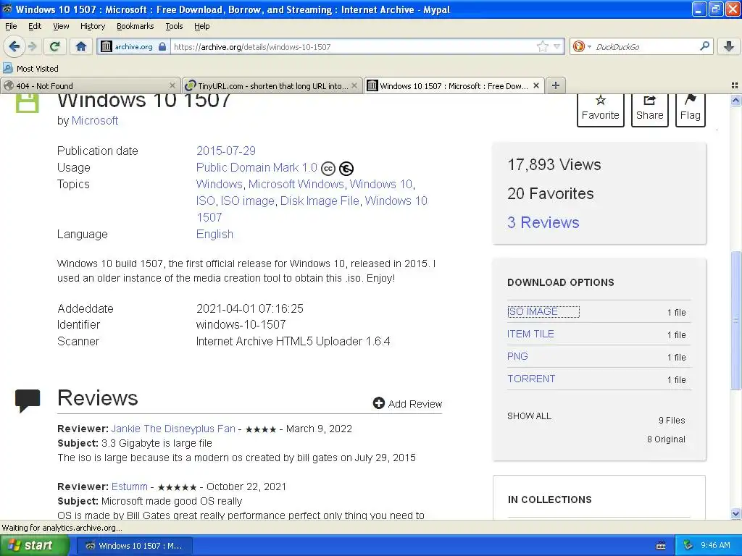Go back to the previous page

pyautogui.click(x=14, y=46)
